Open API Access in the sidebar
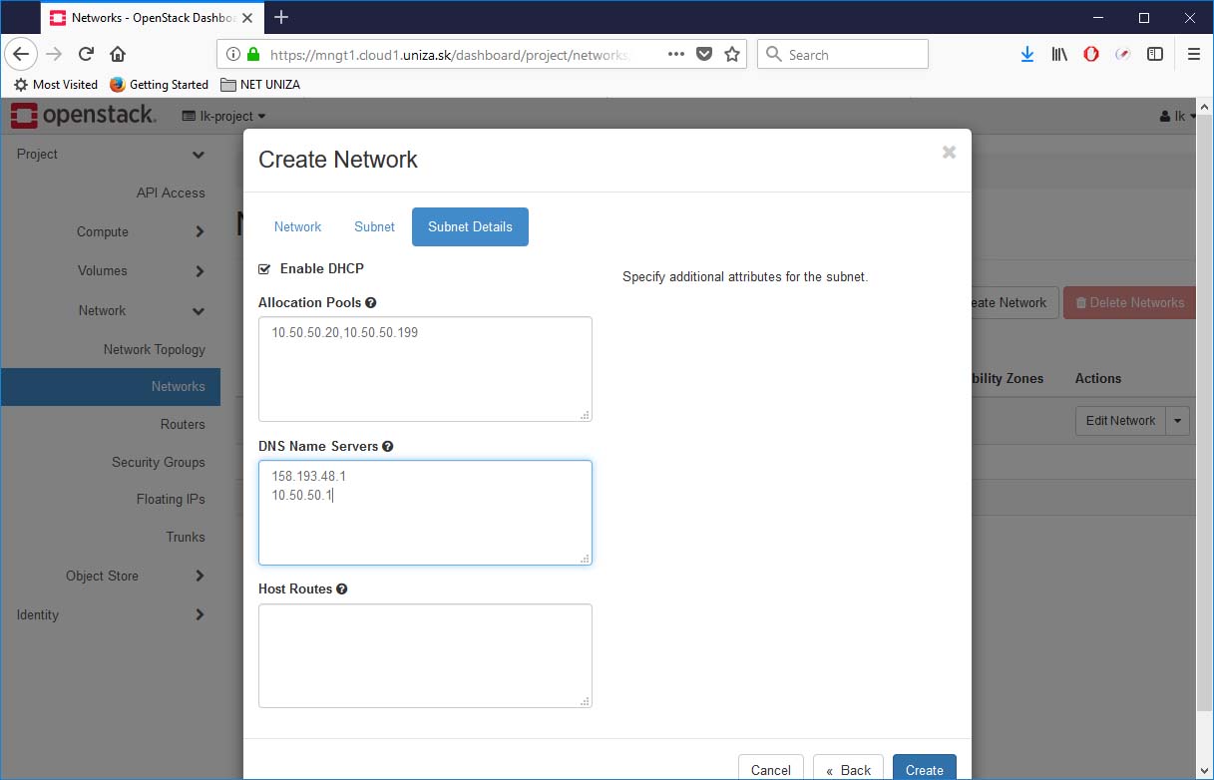1214x780 pixels. pyautogui.click(x=171, y=193)
